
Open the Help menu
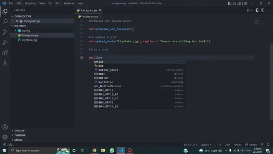coord(80,3)
